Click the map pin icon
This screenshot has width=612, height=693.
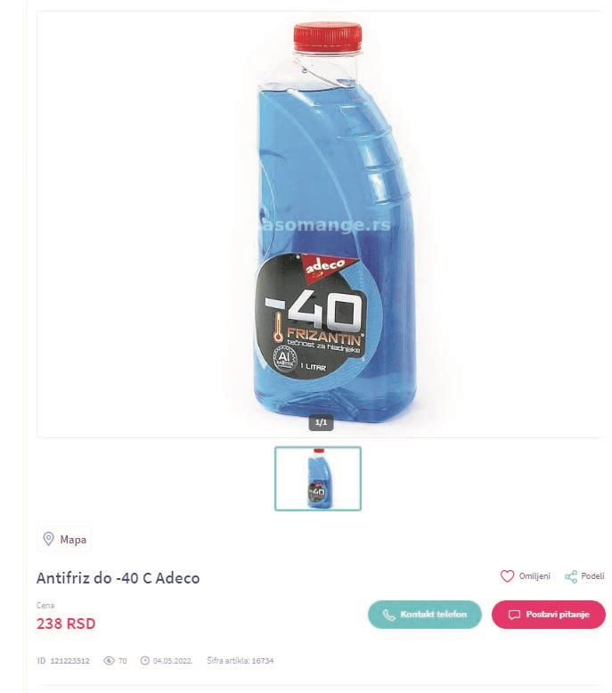pos(48,539)
